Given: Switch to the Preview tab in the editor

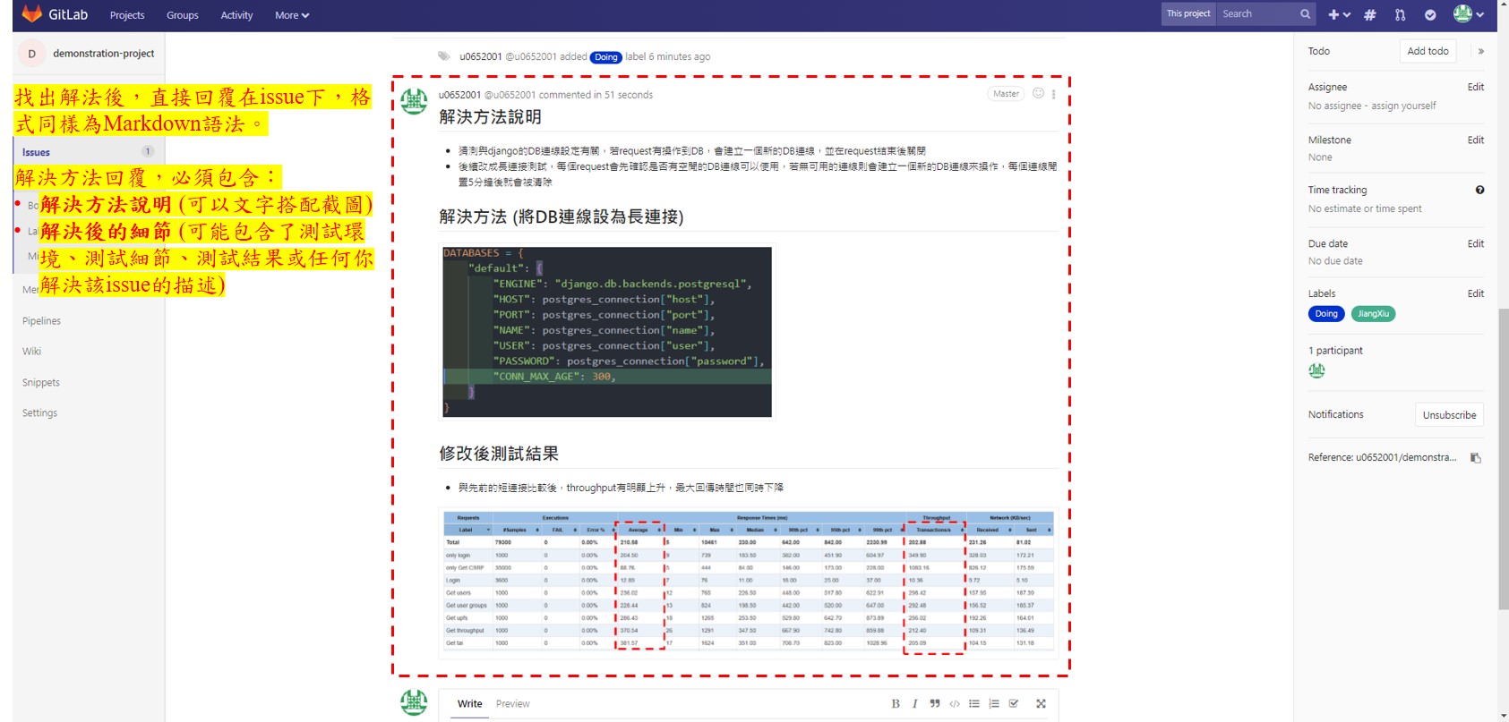Looking at the screenshot, I should click(x=513, y=704).
